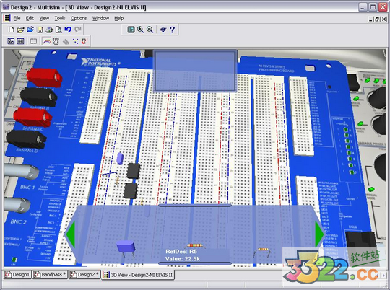Click the greyed eraser icon
This screenshot has height=290, width=390.
tap(66, 41)
